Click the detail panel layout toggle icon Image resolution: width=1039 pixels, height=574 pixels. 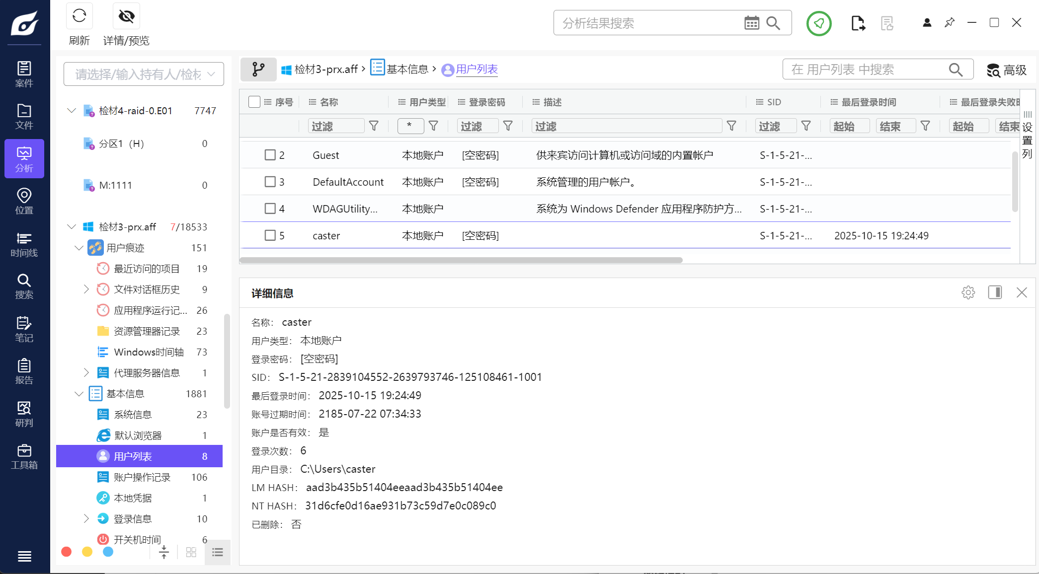coord(995,292)
